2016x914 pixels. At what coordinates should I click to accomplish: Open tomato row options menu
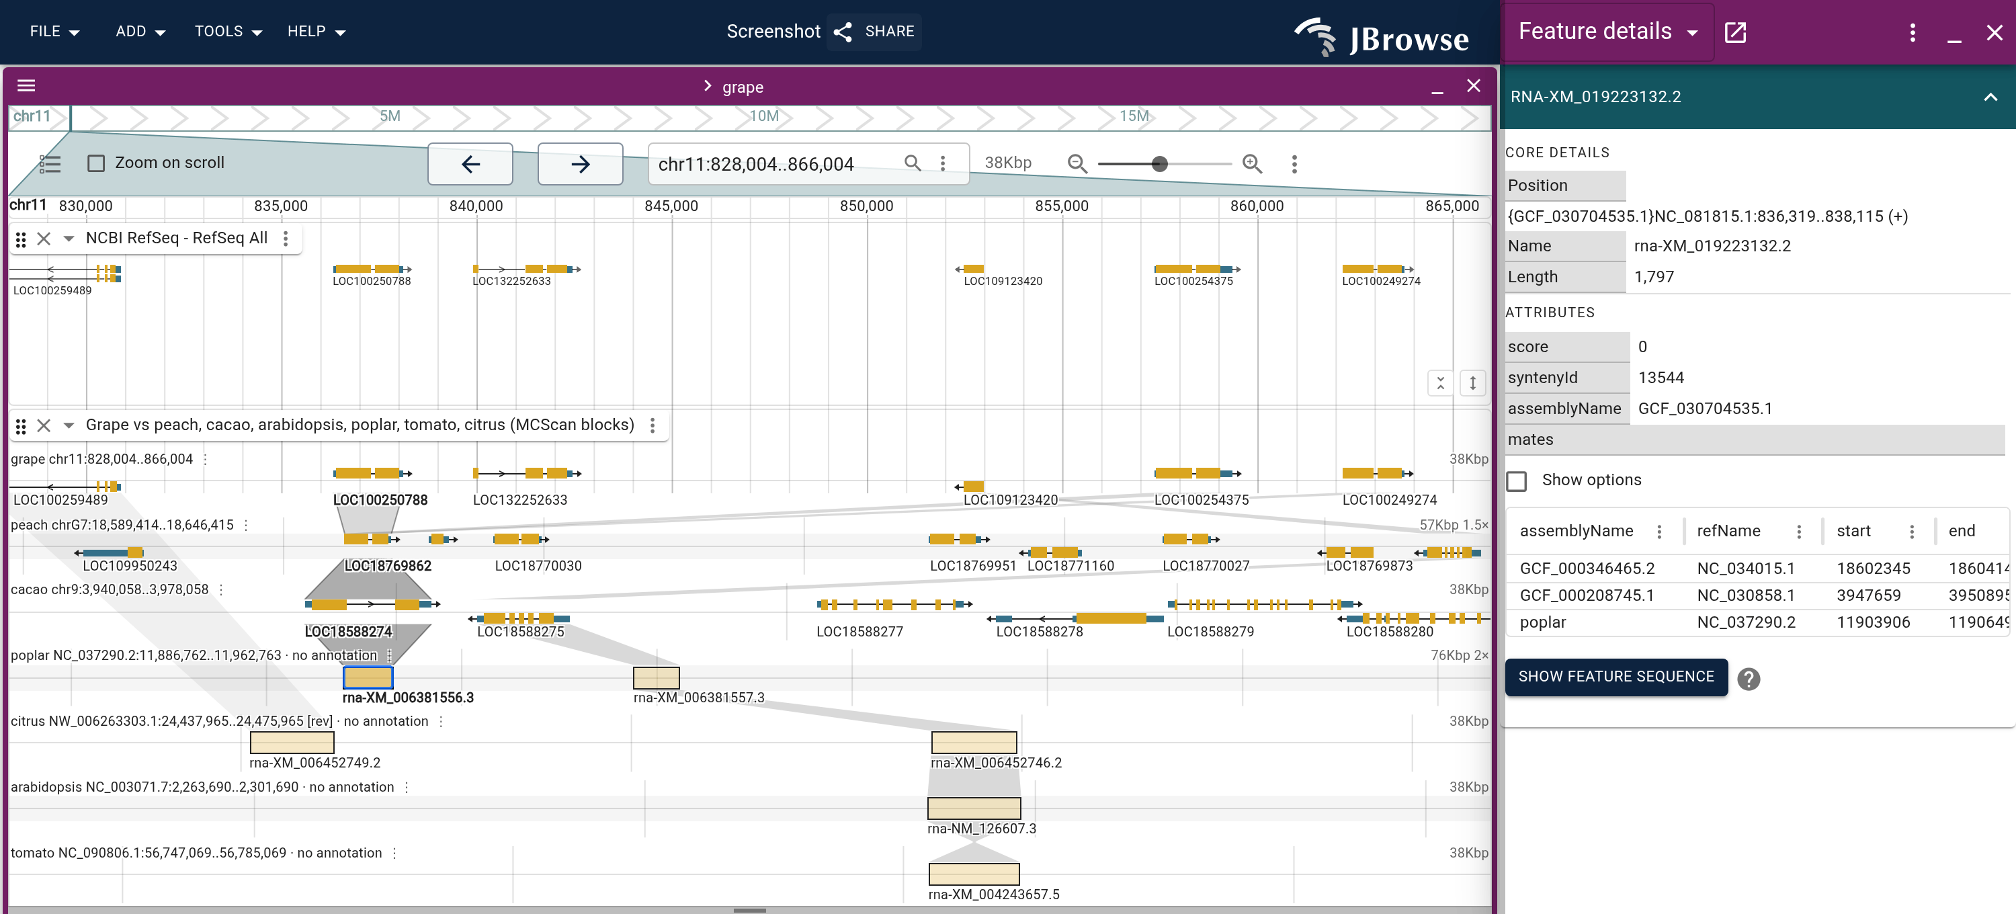394,853
